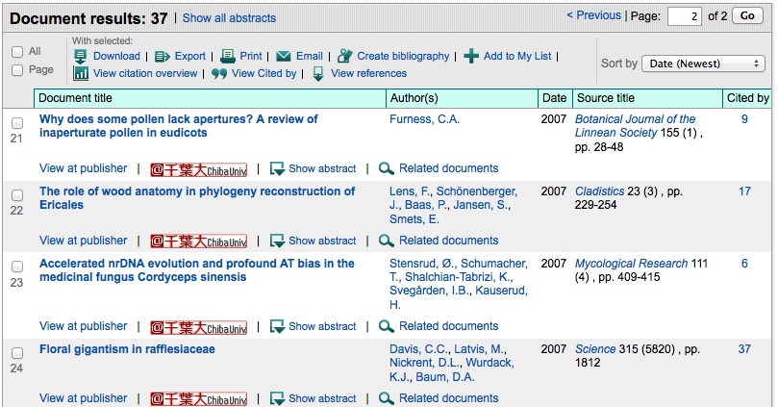Expand abstract for Floral gigantism in rafflesiaceae
Screen dimensions: 778x407
tap(314, 398)
